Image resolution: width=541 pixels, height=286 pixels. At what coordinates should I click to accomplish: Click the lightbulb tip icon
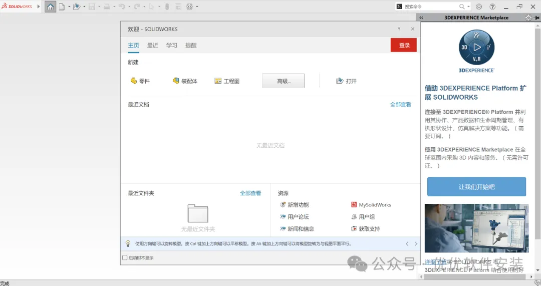click(128, 243)
